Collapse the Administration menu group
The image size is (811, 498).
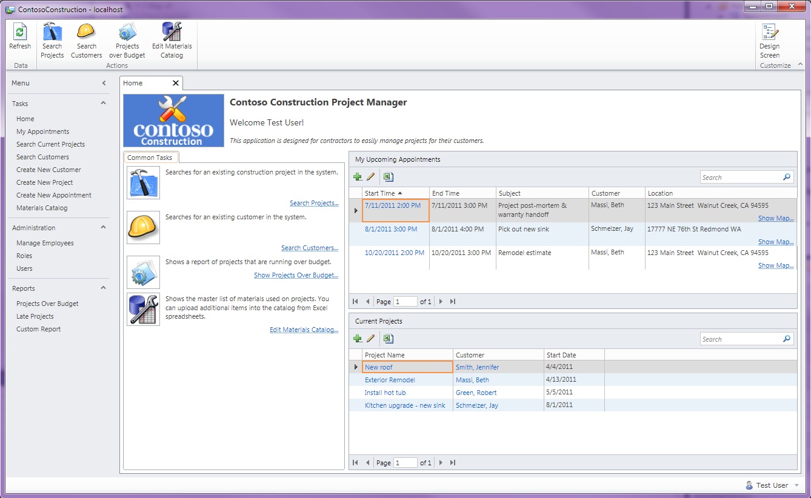click(x=103, y=227)
